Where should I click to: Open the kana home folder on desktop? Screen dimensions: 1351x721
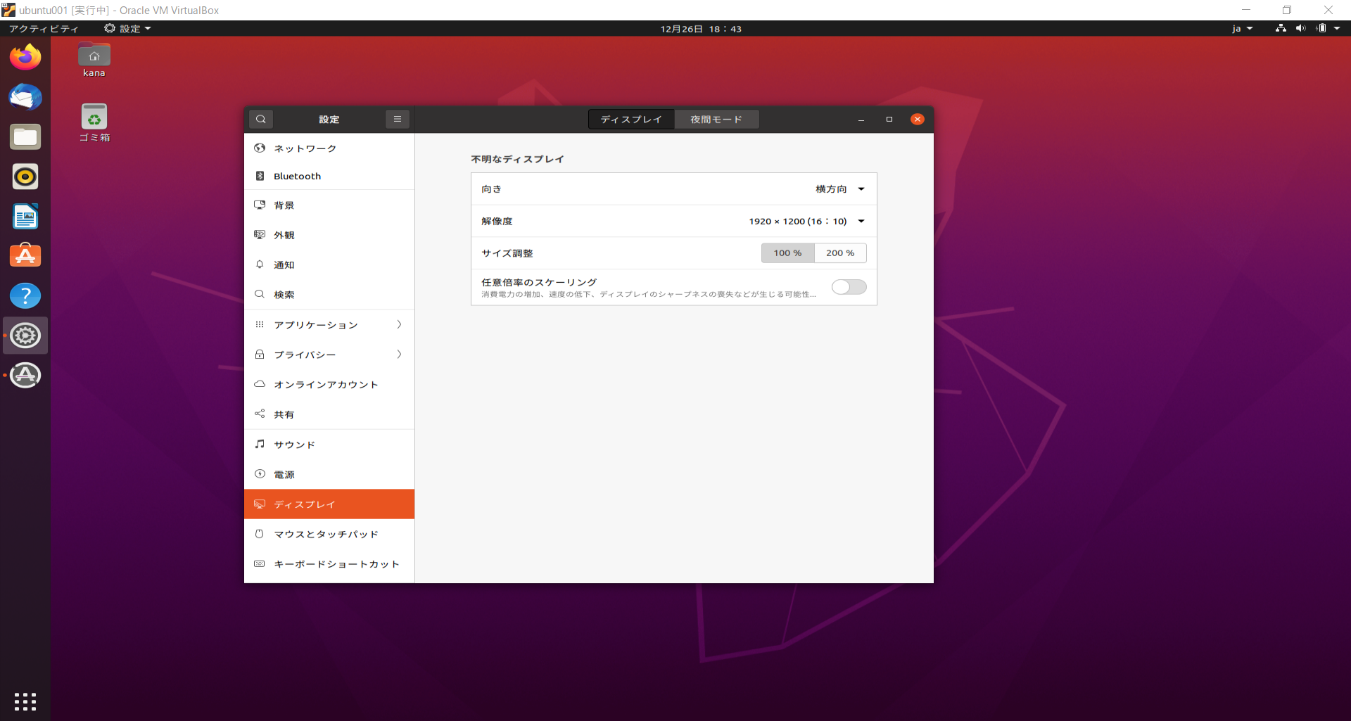[x=94, y=60]
